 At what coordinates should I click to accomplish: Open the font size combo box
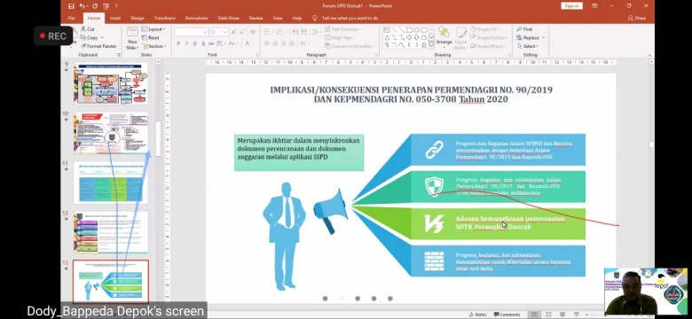click(x=219, y=32)
